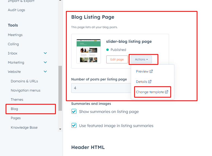Click the external link icon beside Preview
This screenshot has width=212, height=156.
point(151,71)
